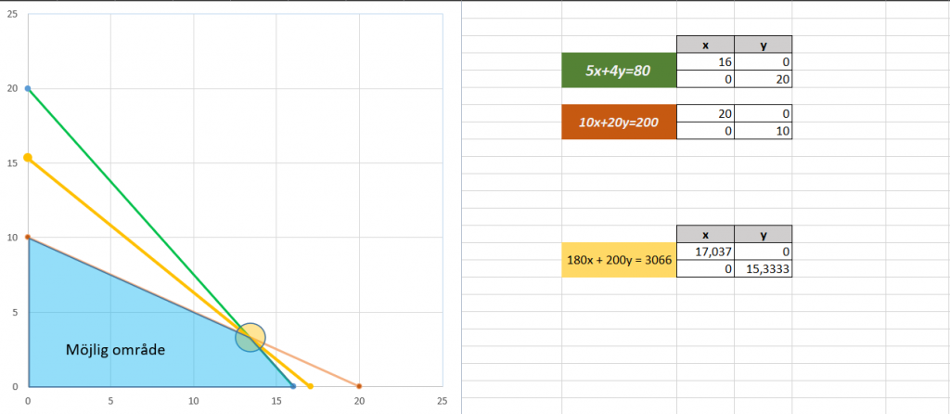Select the yellow 180x + 200y = 3066 cell
This screenshot has height=414, width=950.
coord(619,260)
